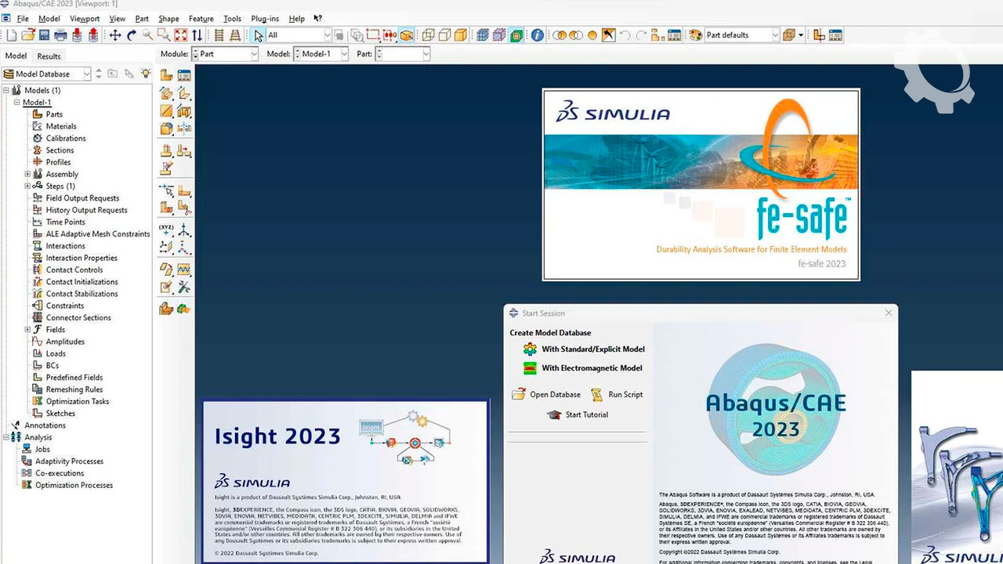Click the Save Model Database icon

44,35
